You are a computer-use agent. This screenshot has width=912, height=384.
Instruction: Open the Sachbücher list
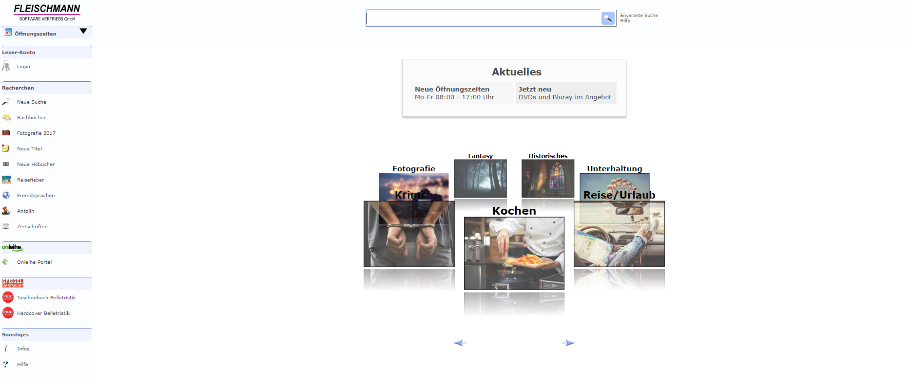click(x=31, y=118)
